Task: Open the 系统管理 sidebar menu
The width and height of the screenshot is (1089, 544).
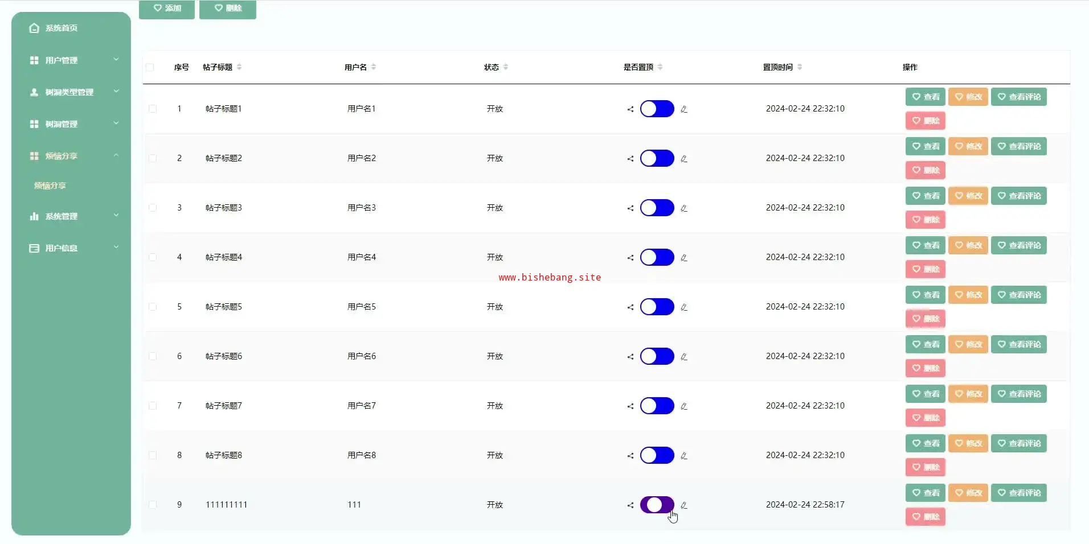Action: (62, 216)
